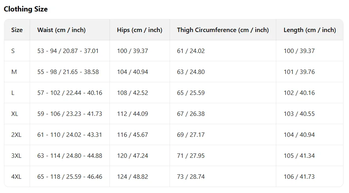Image resolution: width=349 pixels, height=193 pixels.
Task: Click waist value 53 - 94 / 20.87 - 37.01
Action: pyautogui.click(x=68, y=51)
